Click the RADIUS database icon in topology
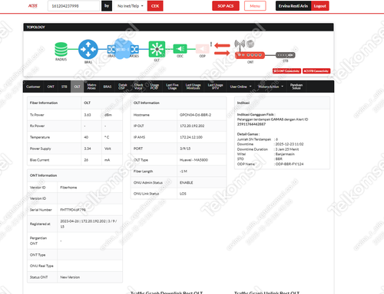Screen dimensions: 384x294 pos(61,49)
